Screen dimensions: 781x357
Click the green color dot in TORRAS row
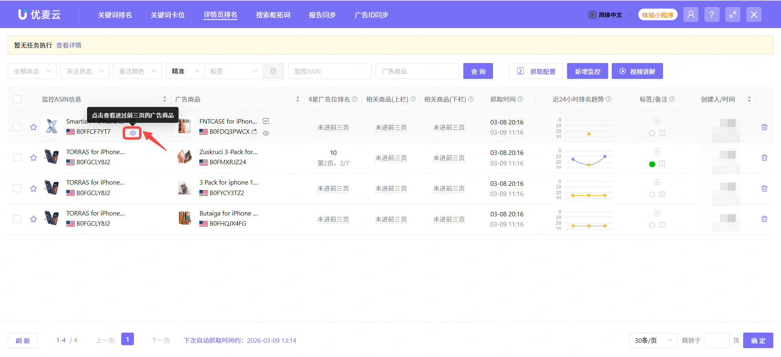coord(652,164)
